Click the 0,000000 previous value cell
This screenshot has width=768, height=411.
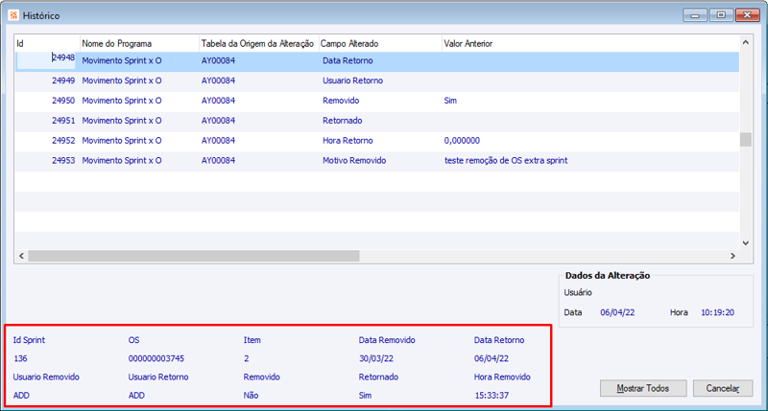[462, 141]
